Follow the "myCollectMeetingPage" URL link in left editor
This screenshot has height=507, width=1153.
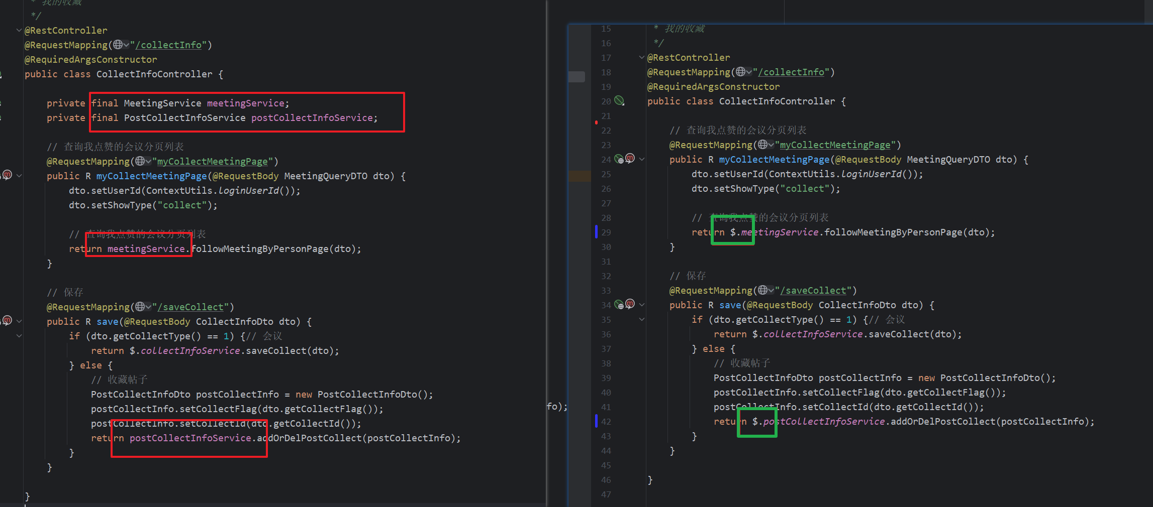(x=212, y=162)
